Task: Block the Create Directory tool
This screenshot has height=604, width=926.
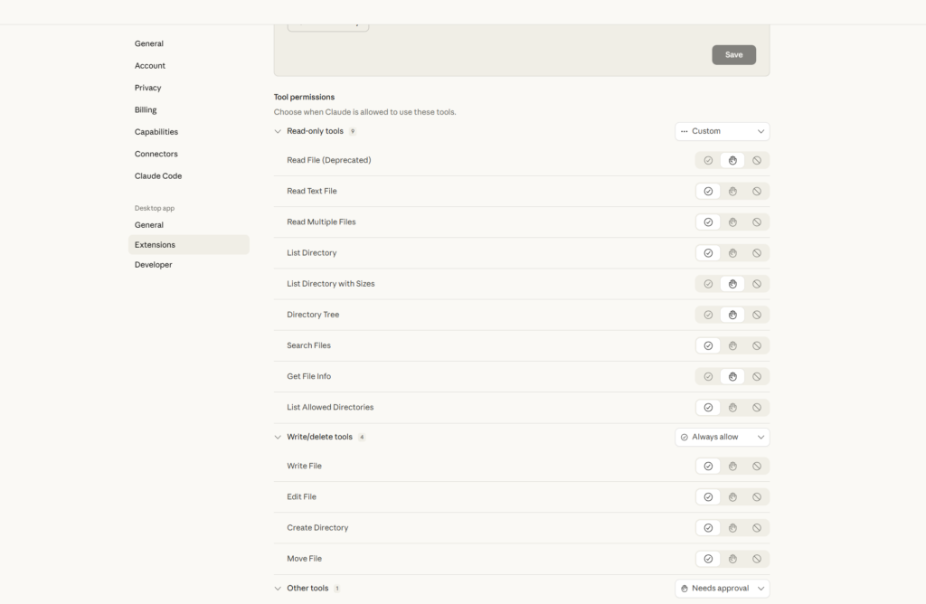Action: (757, 528)
